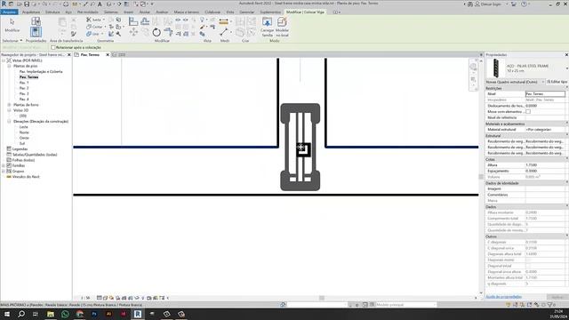This screenshot has height=320, width=569.
Task: Select the {3D} view item
Action: pos(23,116)
